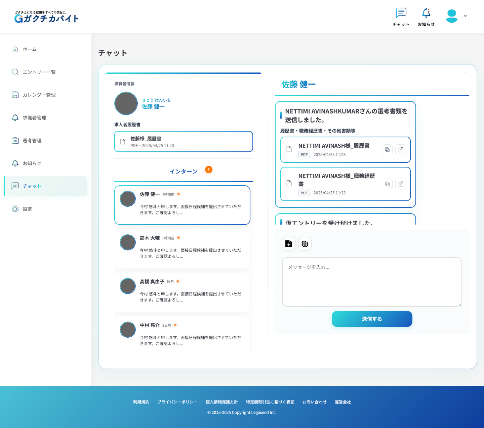Click the attachment clip icon
The height and width of the screenshot is (428, 484).
(305, 244)
